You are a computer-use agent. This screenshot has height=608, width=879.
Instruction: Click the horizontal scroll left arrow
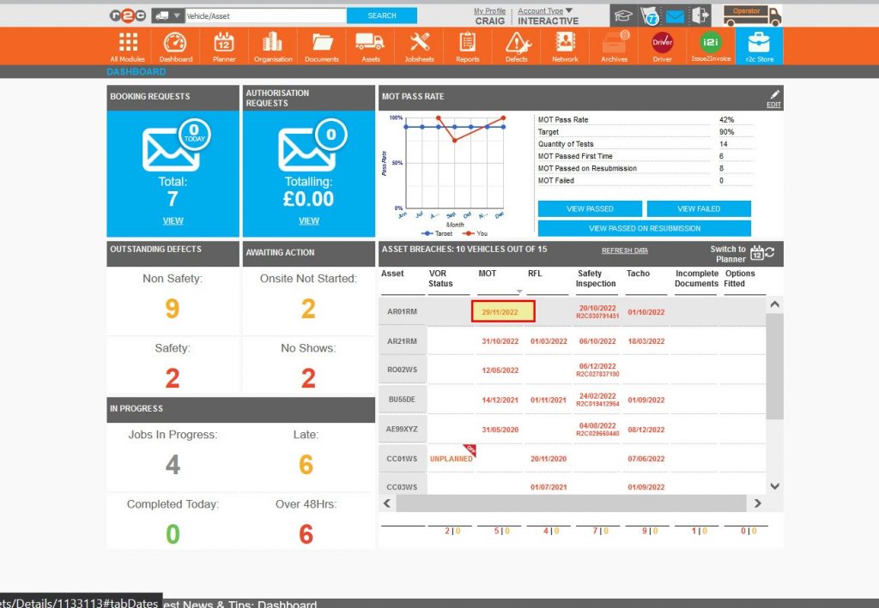coord(387,503)
